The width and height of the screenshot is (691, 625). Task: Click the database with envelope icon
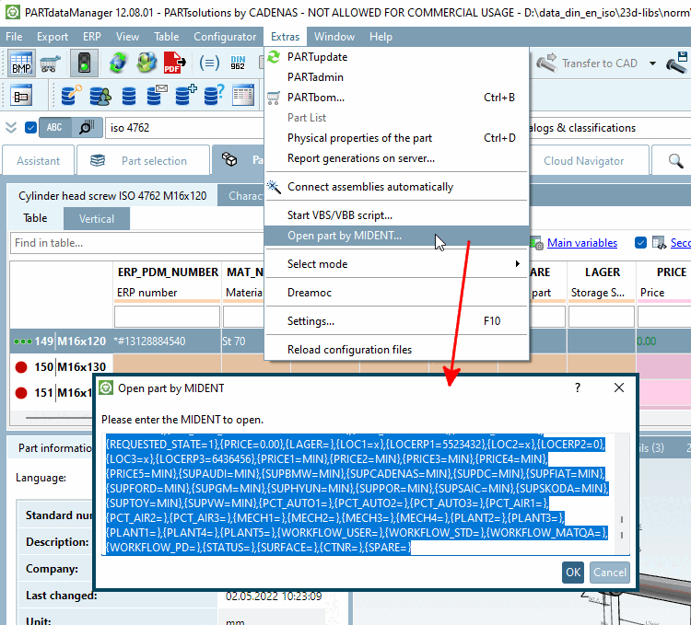point(157,95)
